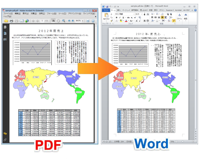The width and height of the screenshot is (201, 159).
Task: Select the Hand tool in Acrobat
Action: coord(58,21)
